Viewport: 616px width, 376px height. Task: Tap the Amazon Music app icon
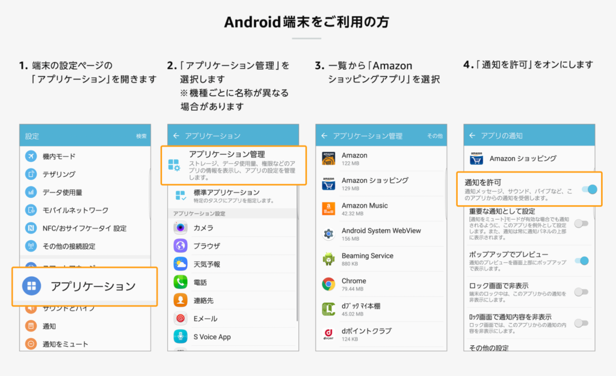[328, 209]
